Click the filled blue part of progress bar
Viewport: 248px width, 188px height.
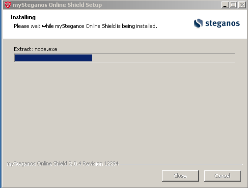54,58
